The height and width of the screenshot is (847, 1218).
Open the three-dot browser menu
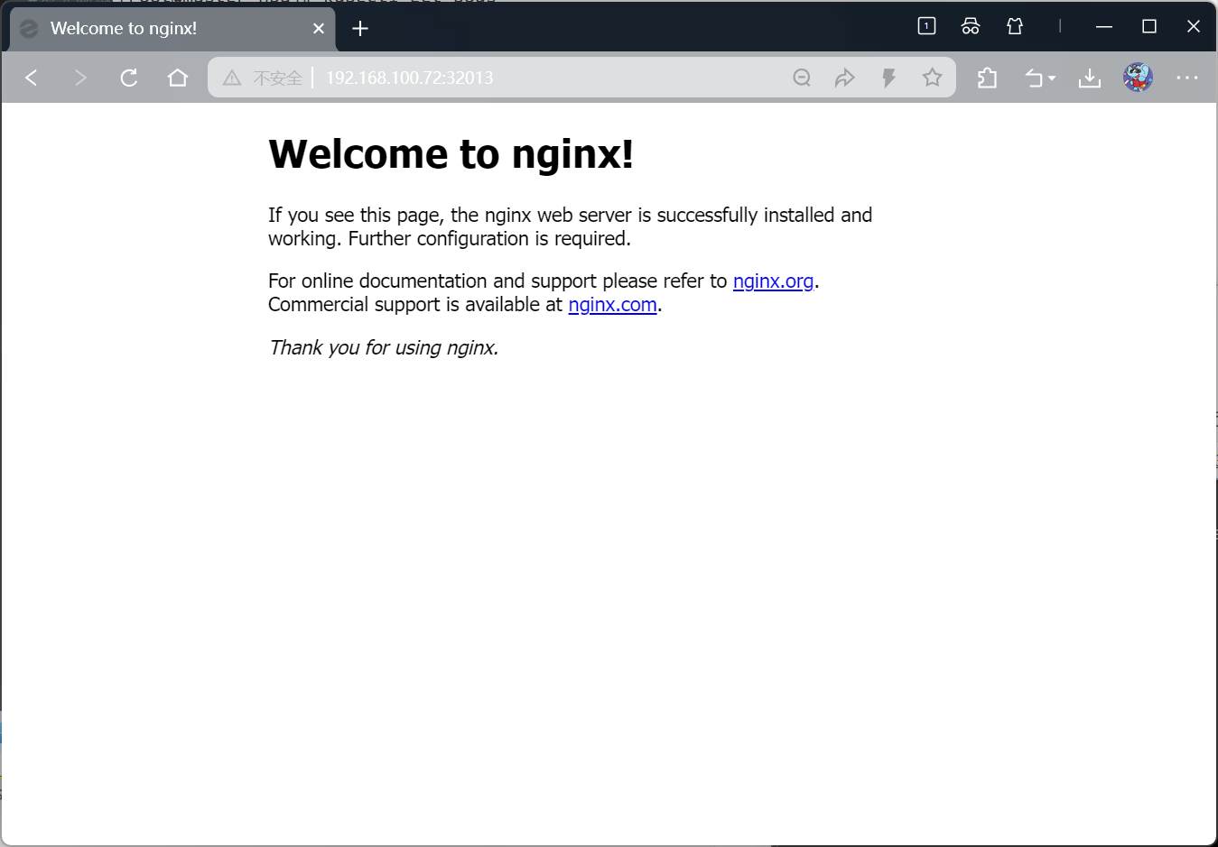point(1187,78)
